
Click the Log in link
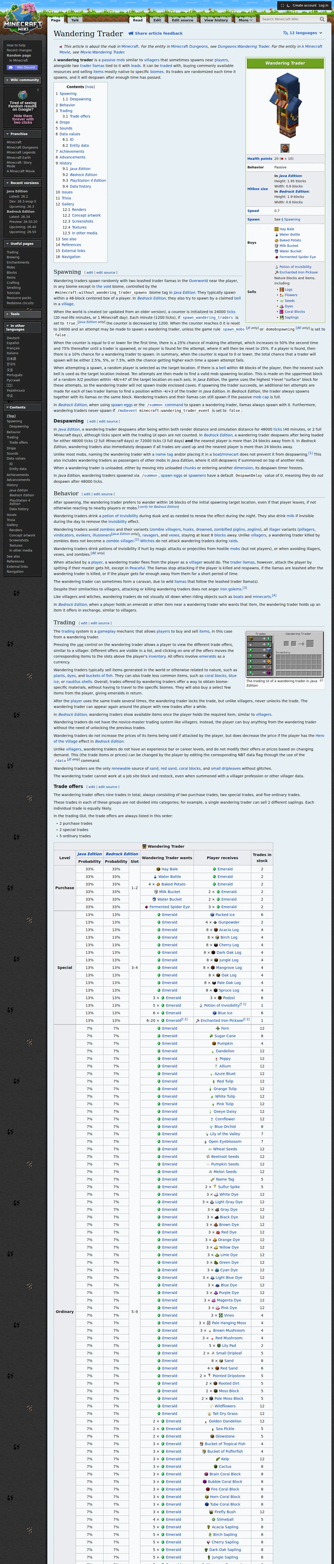tap(323, 5)
